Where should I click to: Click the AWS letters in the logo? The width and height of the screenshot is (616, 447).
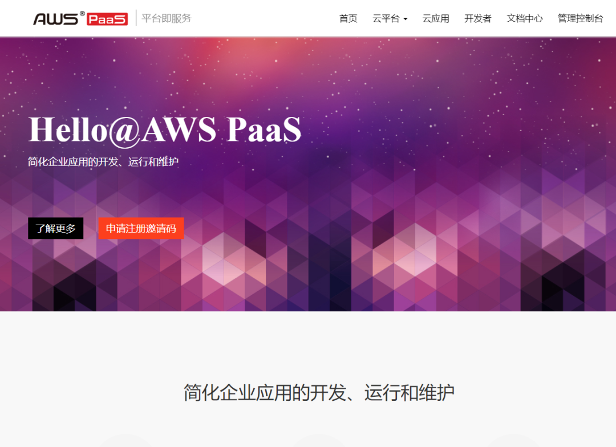(56, 19)
